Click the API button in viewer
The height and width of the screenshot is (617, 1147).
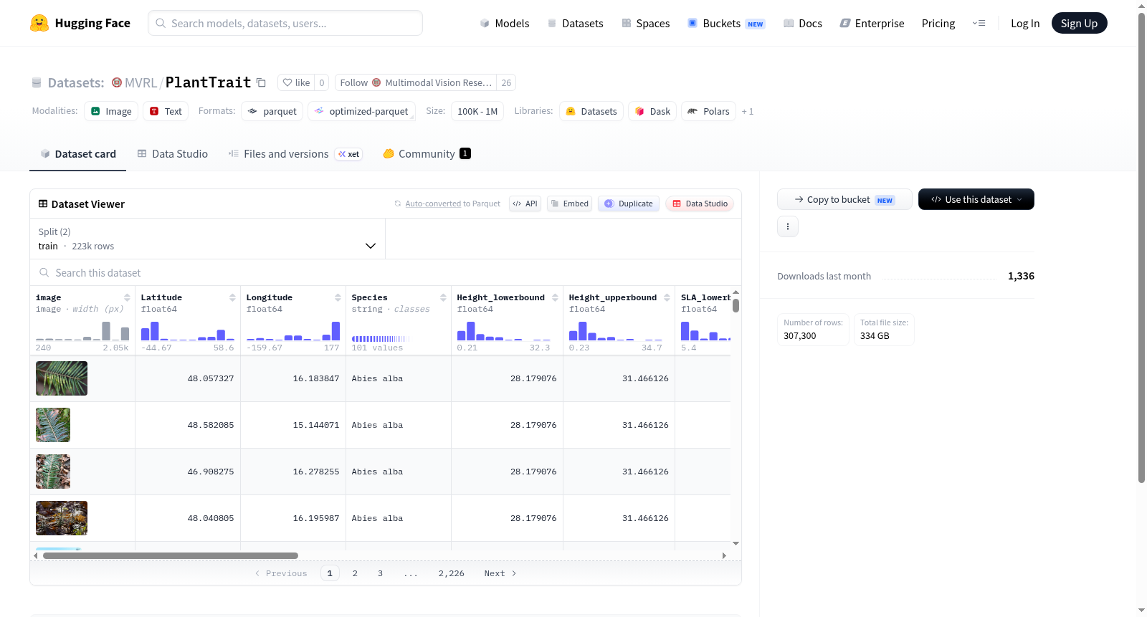[525, 204]
